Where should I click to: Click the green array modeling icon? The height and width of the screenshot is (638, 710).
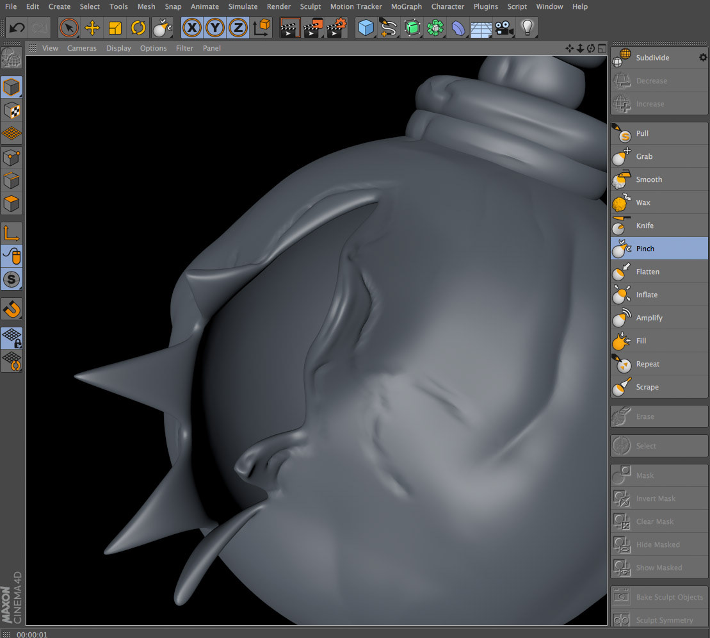click(435, 28)
